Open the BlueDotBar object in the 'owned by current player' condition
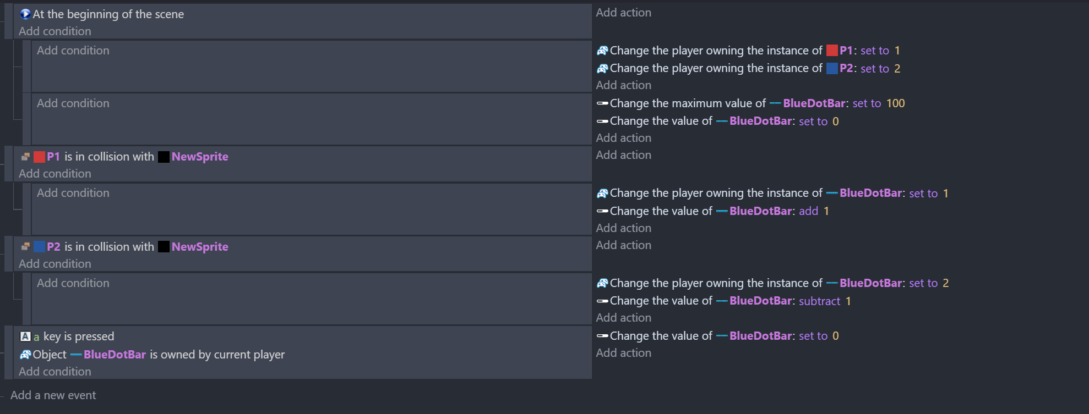The width and height of the screenshot is (1089, 414). pyautogui.click(x=115, y=355)
